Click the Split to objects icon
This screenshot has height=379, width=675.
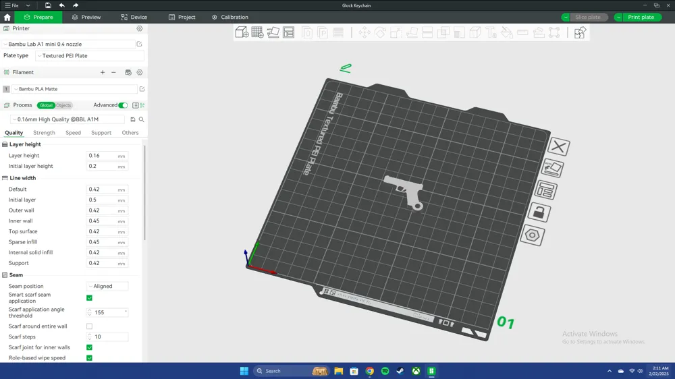pyautogui.click(x=307, y=32)
